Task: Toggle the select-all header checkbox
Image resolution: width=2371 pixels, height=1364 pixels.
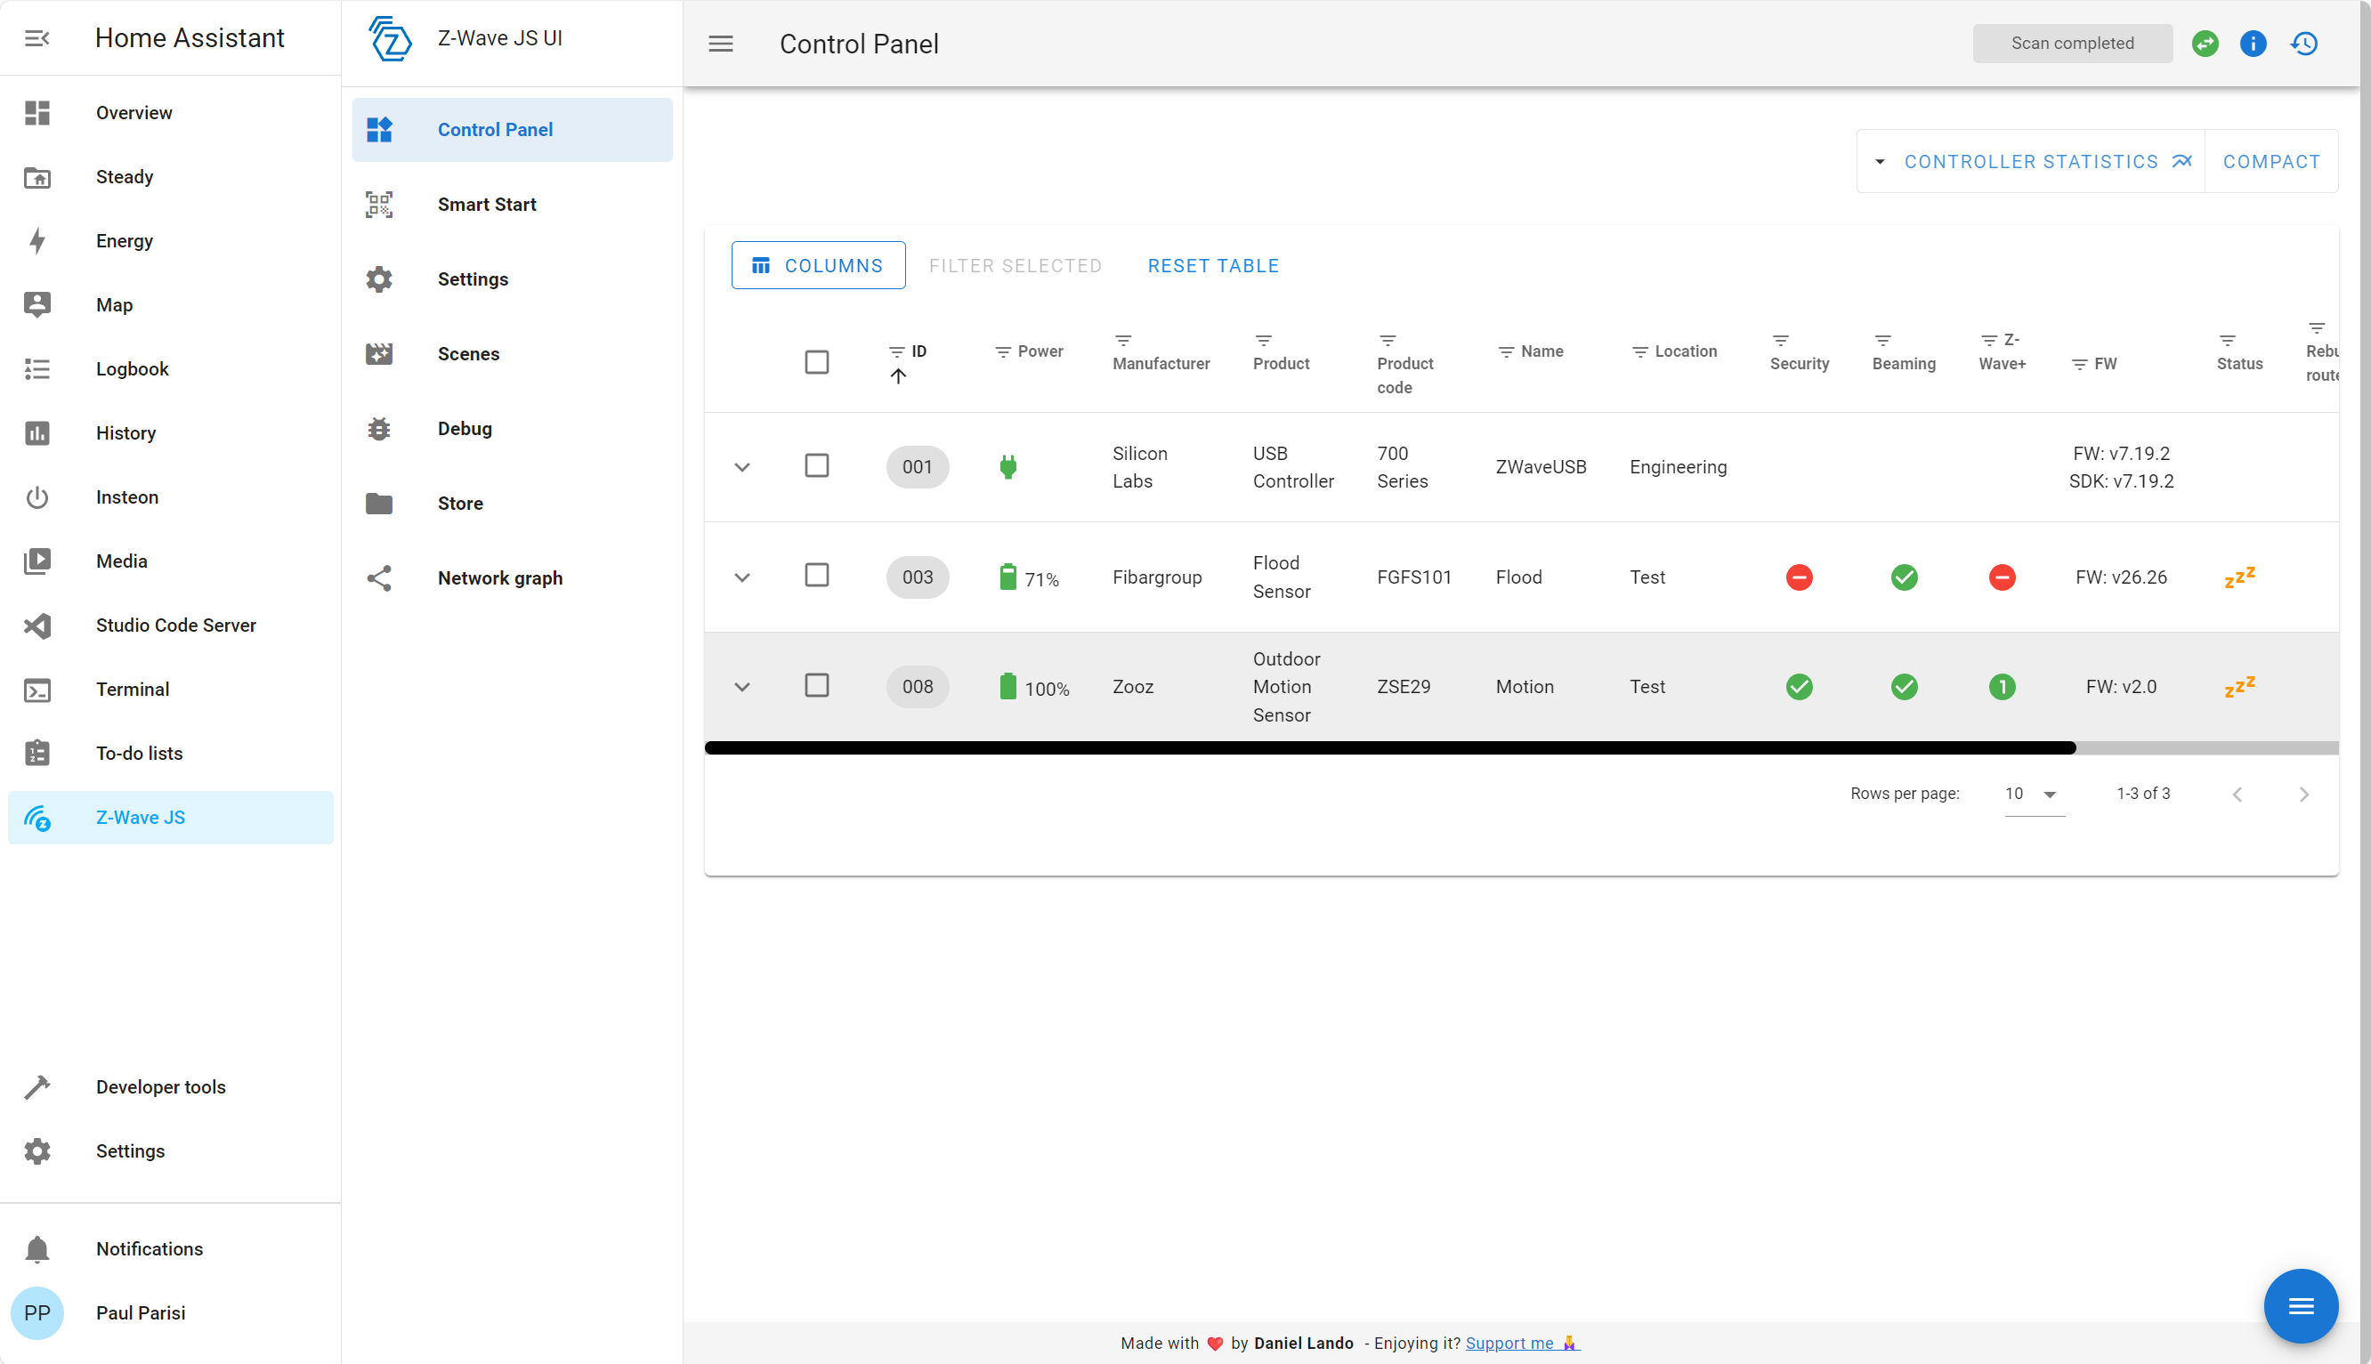Action: click(817, 361)
